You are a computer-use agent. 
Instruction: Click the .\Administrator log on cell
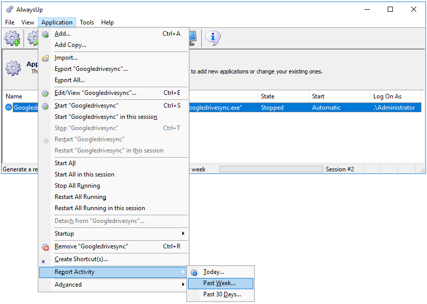point(394,108)
